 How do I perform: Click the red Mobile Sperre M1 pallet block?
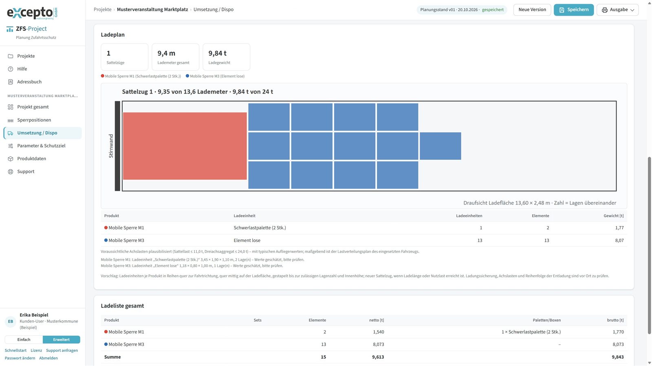(185, 146)
